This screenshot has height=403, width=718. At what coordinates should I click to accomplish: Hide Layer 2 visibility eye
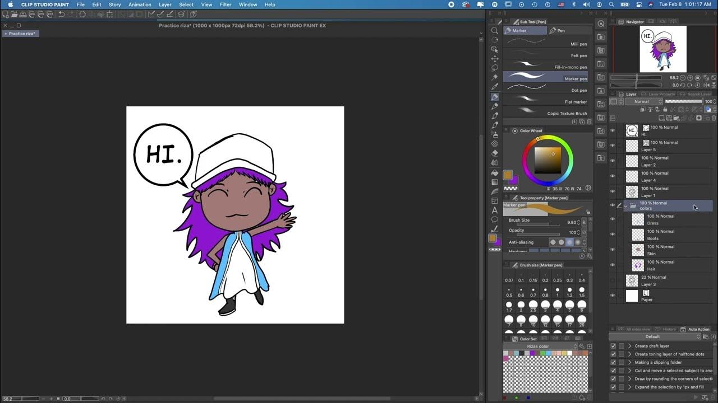613,161
